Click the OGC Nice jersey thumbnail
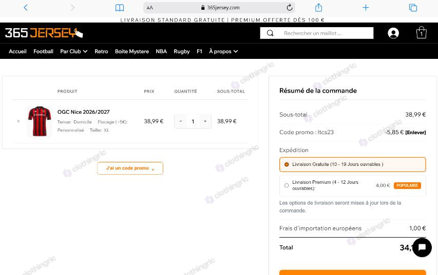This screenshot has width=438, height=275. [x=40, y=121]
